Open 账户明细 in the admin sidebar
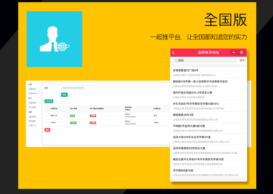The height and width of the screenshot is (194, 273). click(x=32, y=107)
